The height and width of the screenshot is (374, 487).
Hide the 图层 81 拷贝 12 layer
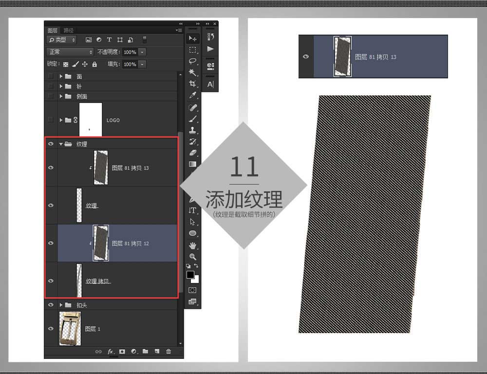click(x=51, y=243)
